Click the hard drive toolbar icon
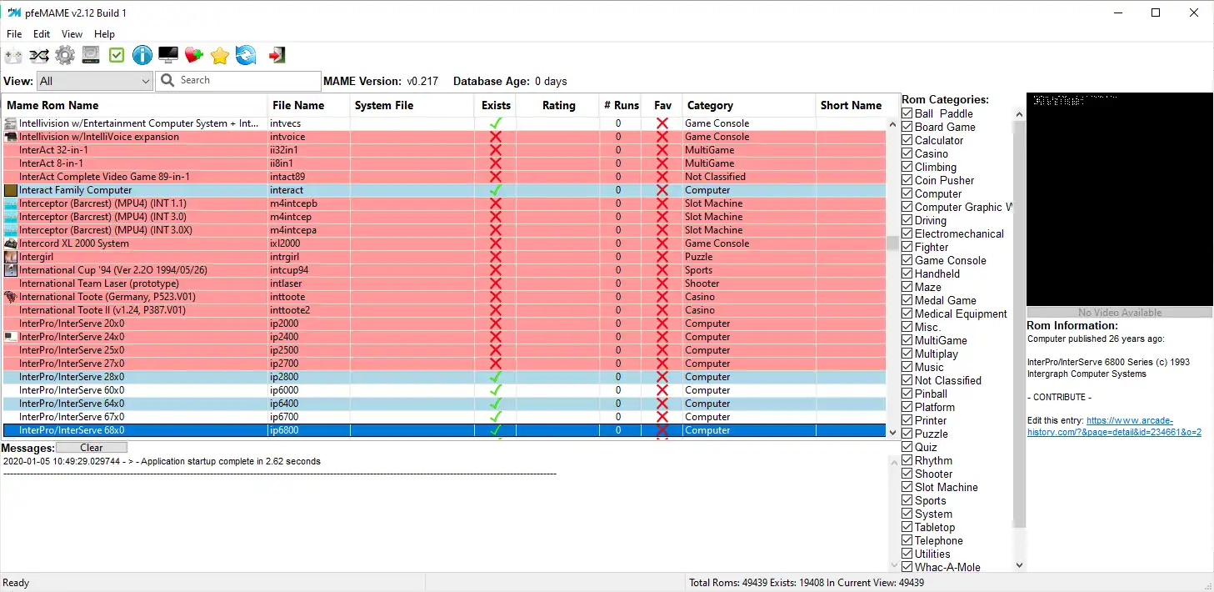This screenshot has height=592, width=1214. pos(91,56)
